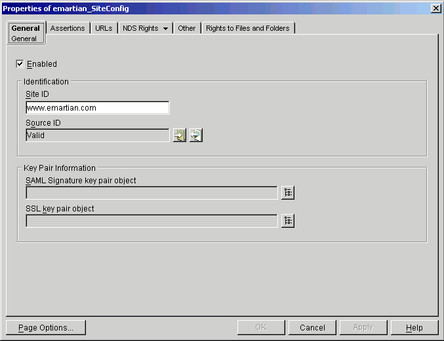Switch to the Assertions tab
The height and width of the screenshot is (341, 444).
tap(68, 28)
